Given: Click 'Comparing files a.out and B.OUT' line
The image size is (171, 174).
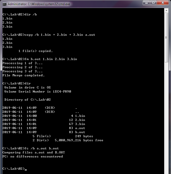Looking at the screenshot, I should pos(34,152).
